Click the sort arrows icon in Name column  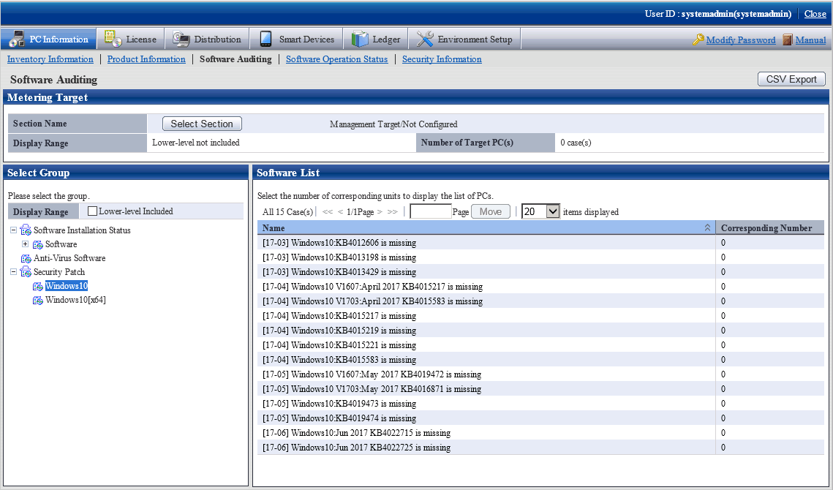pyautogui.click(x=707, y=227)
